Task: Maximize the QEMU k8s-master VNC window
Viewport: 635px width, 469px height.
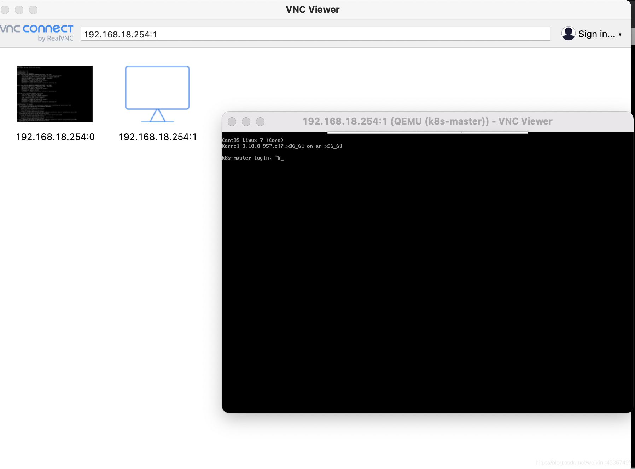Action: (260, 122)
